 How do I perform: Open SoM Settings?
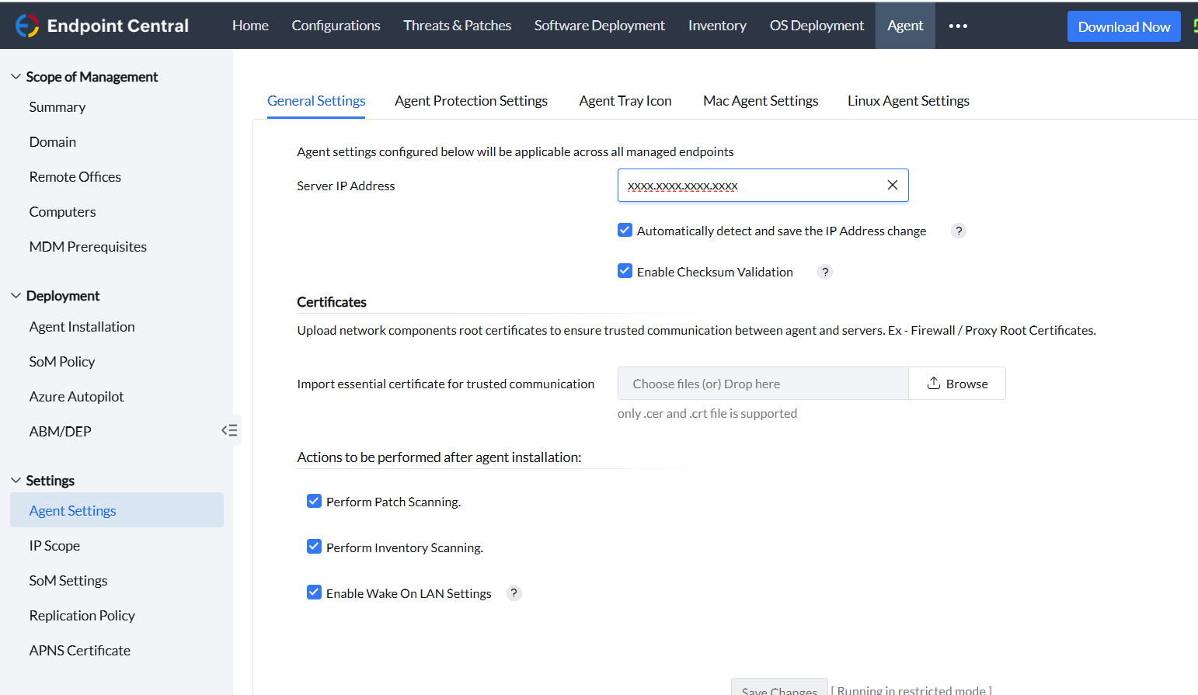(x=68, y=581)
